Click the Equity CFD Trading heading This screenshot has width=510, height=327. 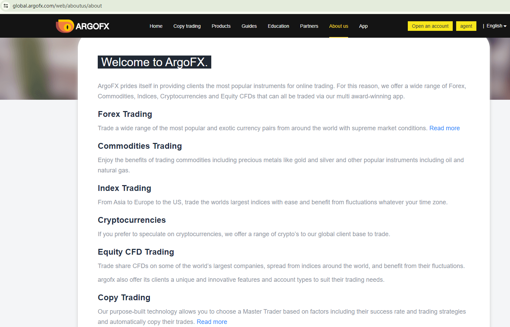click(136, 252)
